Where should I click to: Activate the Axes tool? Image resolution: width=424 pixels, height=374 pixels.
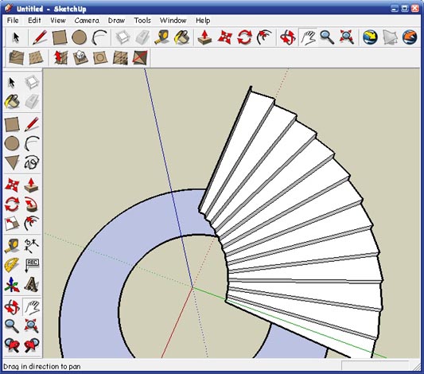click(x=12, y=285)
